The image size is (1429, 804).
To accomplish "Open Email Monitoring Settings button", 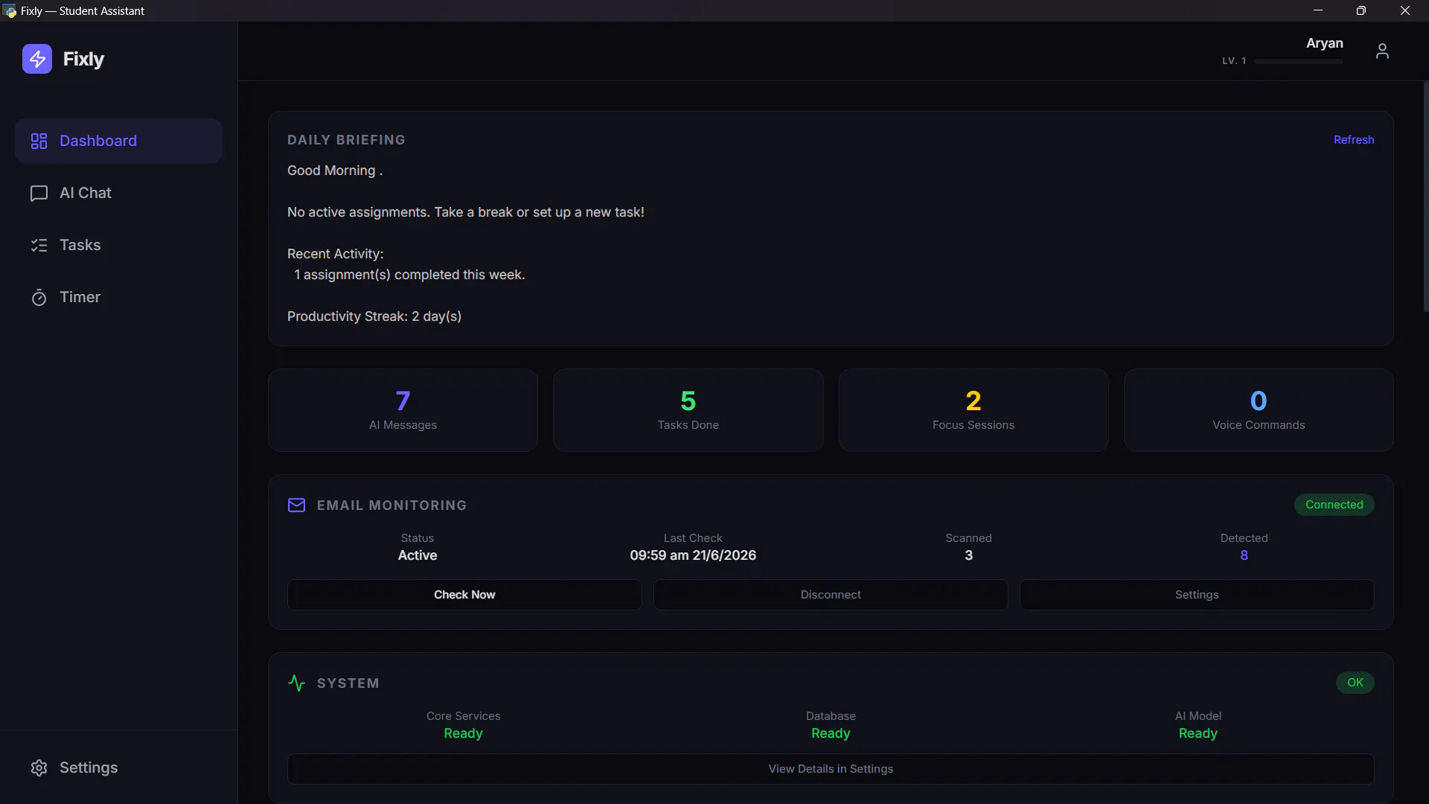I will (x=1197, y=595).
